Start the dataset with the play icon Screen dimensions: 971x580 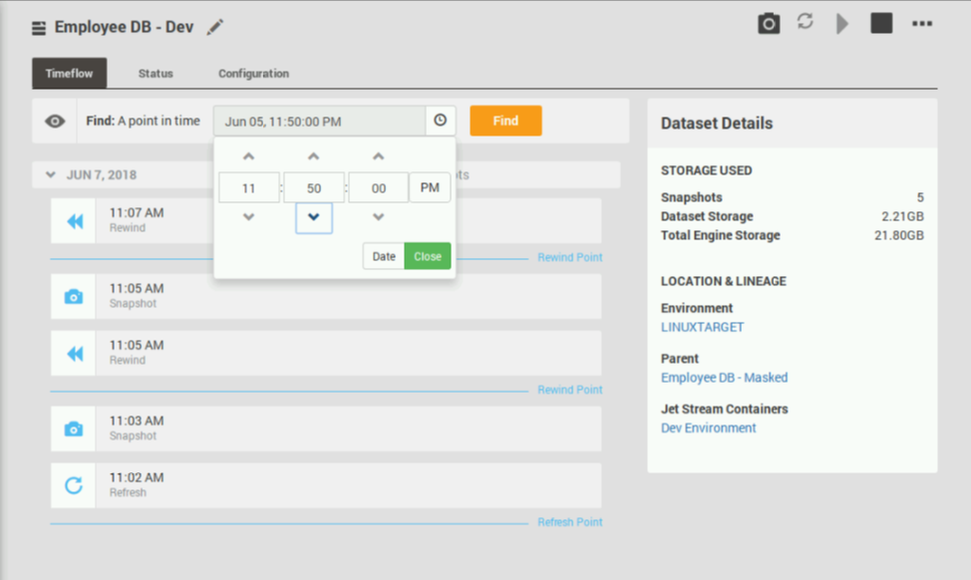[842, 24]
